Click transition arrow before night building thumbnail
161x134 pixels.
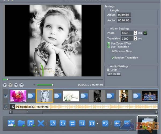tap(137, 96)
